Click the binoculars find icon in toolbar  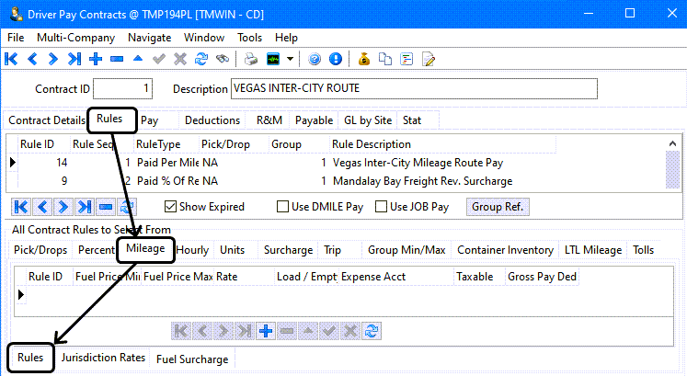pos(222,59)
